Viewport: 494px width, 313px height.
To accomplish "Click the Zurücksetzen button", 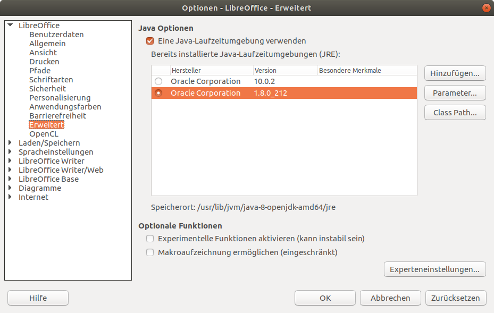I will (x=456, y=298).
